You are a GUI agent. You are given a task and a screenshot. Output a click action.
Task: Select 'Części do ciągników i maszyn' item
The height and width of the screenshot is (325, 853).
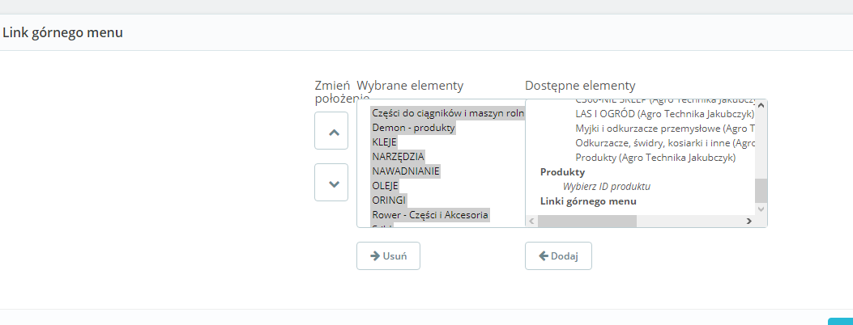tap(447, 113)
